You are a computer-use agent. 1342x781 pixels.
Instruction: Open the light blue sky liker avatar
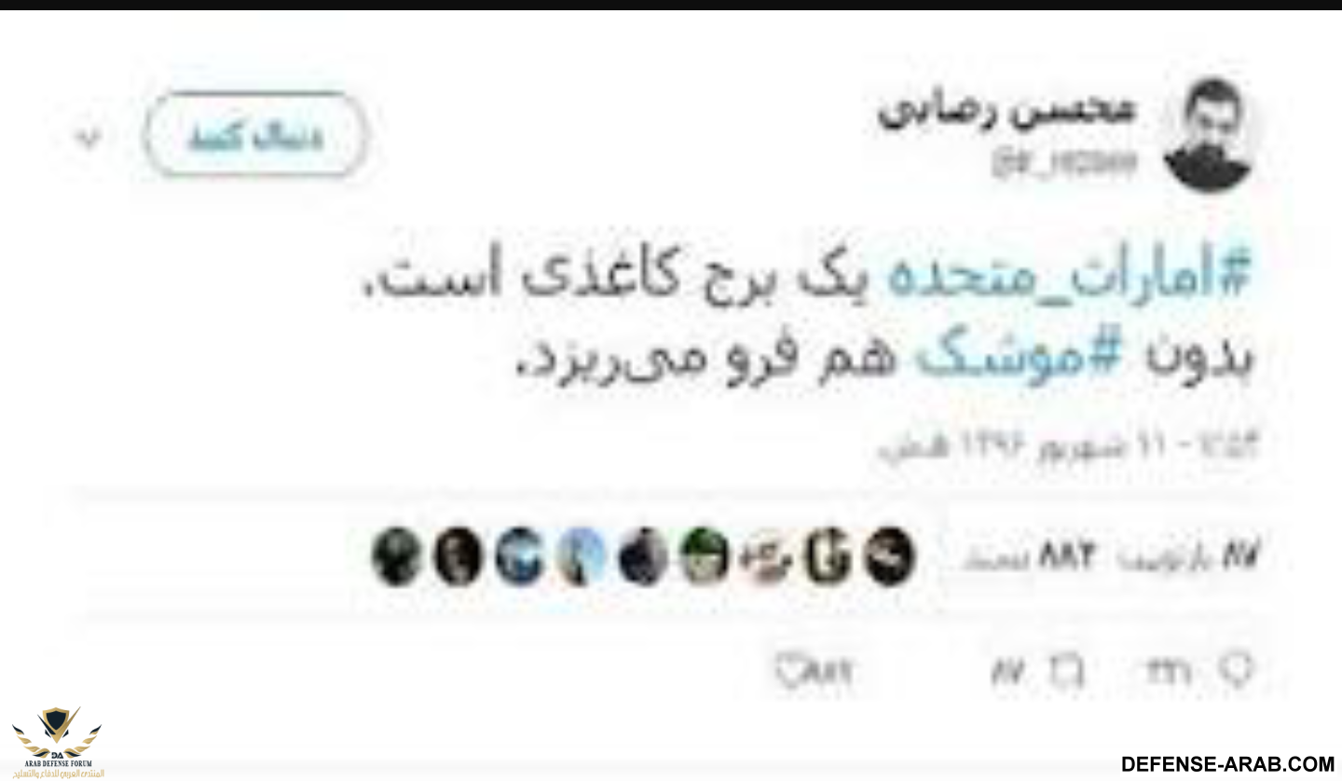point(581,556)
